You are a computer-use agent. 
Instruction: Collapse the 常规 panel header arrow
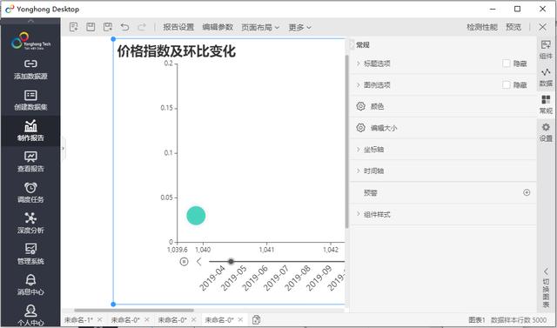click(352, 44)
